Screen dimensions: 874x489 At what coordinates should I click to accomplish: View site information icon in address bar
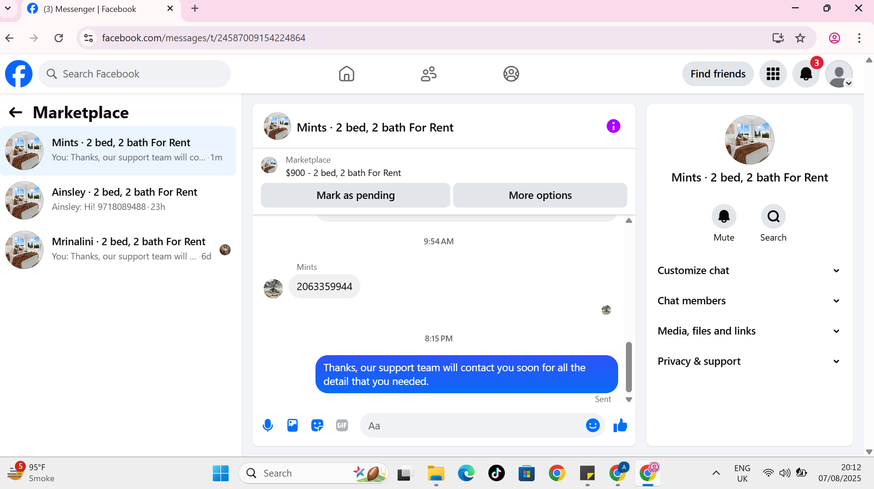coord(89,38)
